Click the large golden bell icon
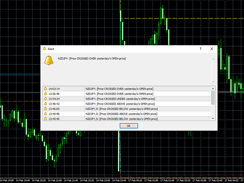244x183 pixels. coord(48,61)
